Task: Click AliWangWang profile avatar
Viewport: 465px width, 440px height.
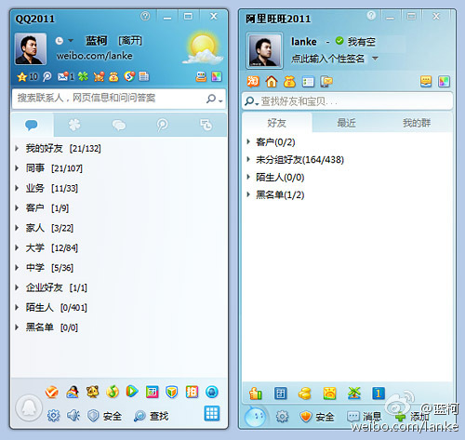Action: pos(264,50)
